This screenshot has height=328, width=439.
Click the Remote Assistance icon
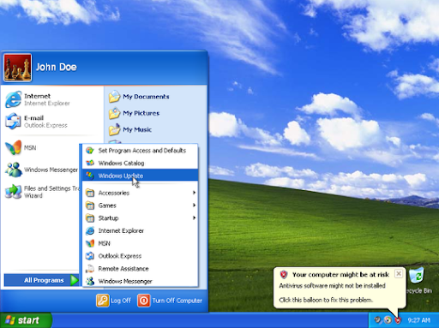point(90,269)
